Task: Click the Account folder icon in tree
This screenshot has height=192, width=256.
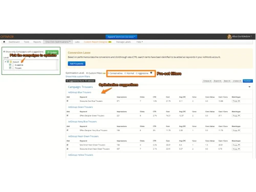Action: click(x=11, y=61)
